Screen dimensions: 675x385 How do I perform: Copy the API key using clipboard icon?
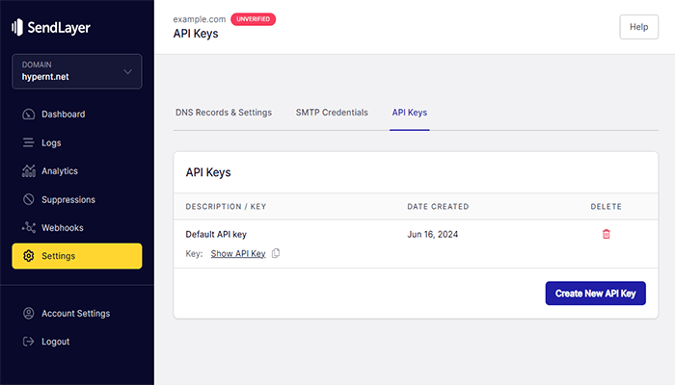coord(276,253)
